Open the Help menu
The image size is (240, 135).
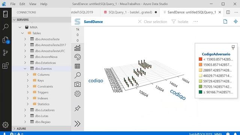click(44, 4)
